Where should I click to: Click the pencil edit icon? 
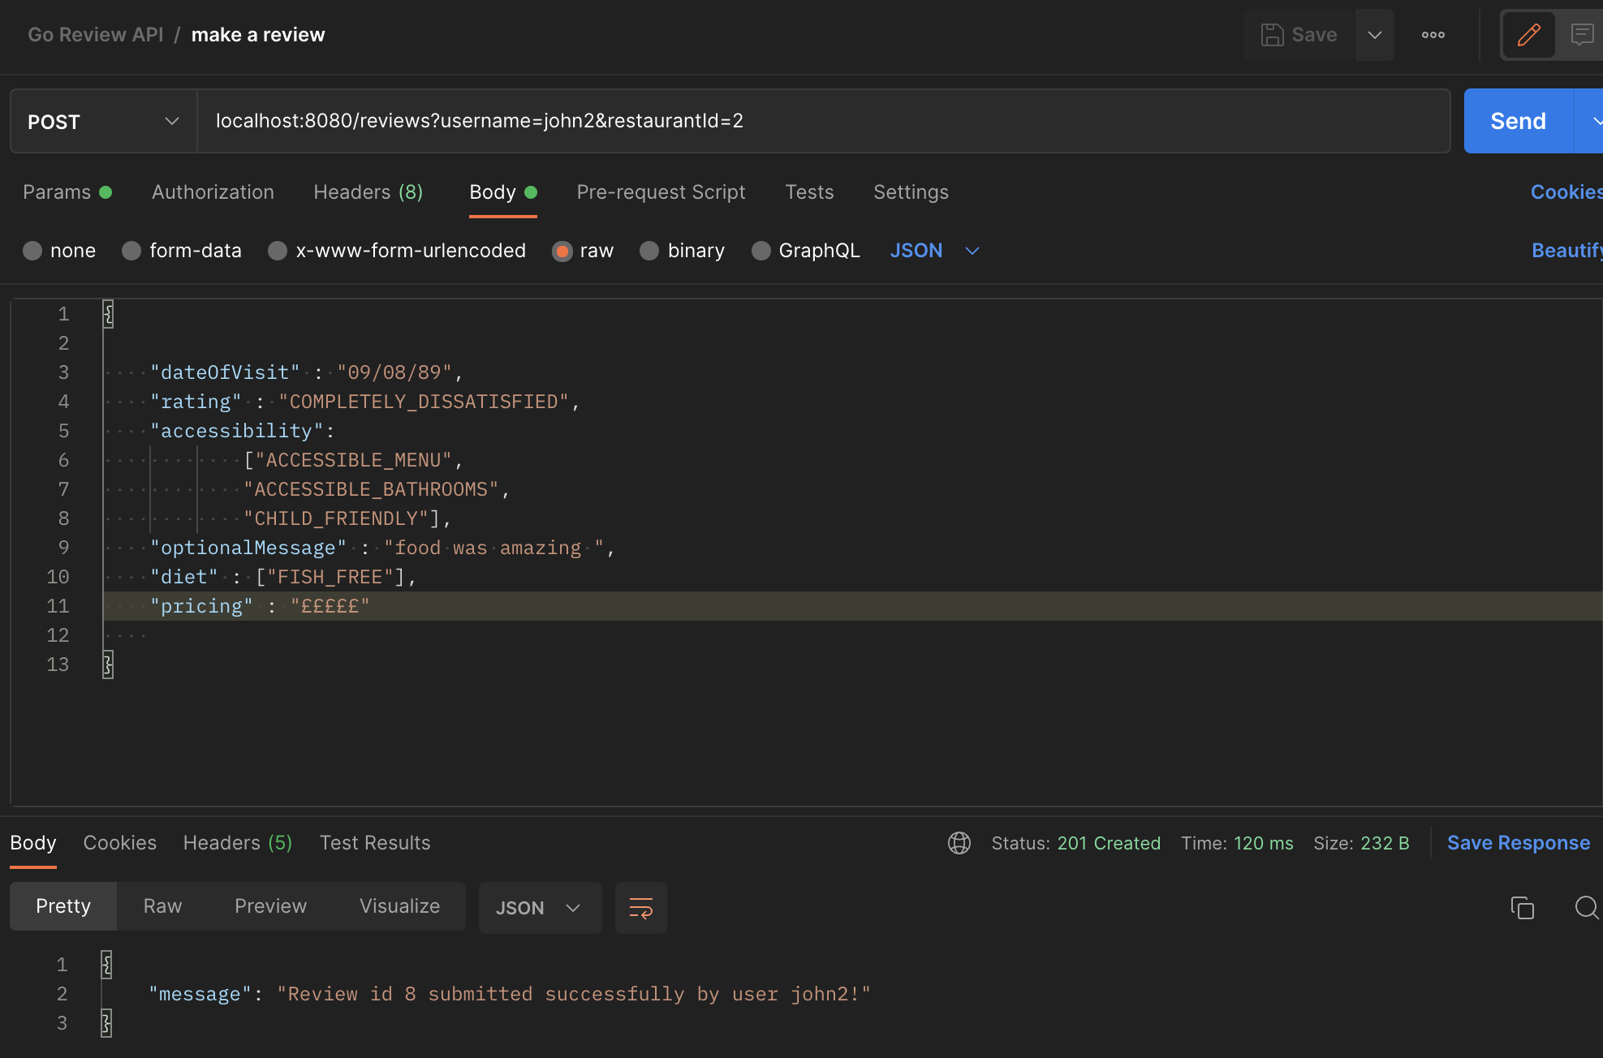pyautogui.click(x=1528, y=35)
